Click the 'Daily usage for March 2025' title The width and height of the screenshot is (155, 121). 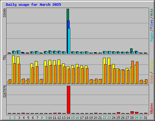[33, 5]
